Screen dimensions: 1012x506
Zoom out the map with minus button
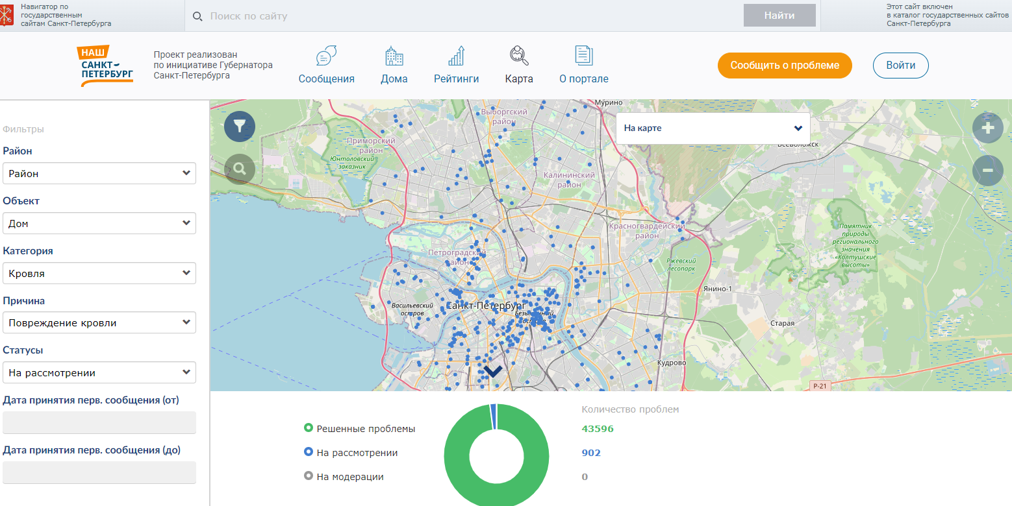(x=988, y=171)
